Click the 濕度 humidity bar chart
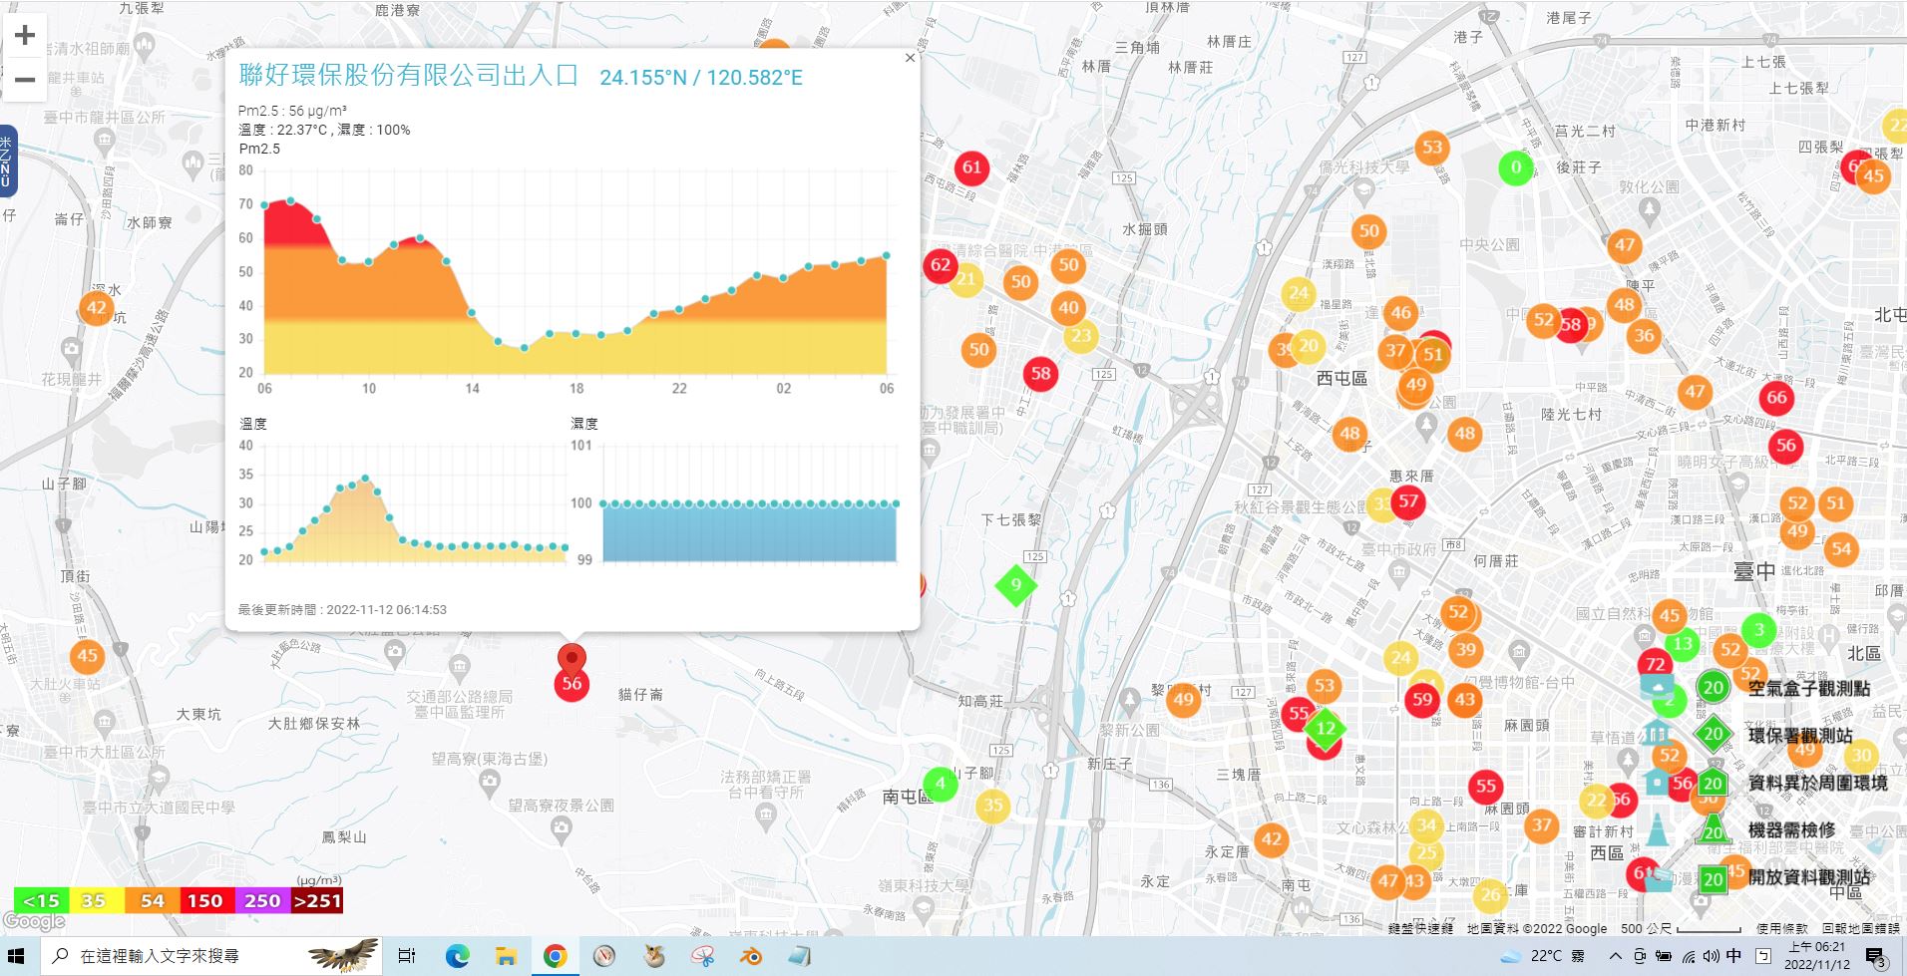Viewport: 1907px width, 976px height. click(750, 532)
